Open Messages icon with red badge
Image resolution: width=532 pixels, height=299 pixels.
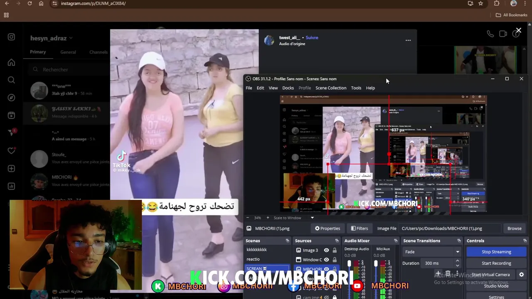[x=11, y=133]
